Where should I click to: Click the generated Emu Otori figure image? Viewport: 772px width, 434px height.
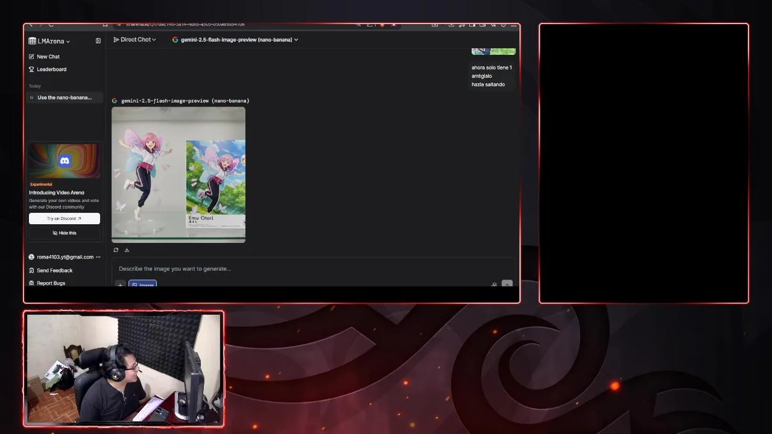tap(179, 175)
